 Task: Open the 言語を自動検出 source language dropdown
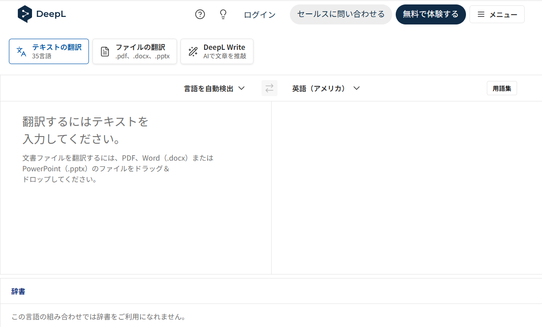tap(209, 88)
